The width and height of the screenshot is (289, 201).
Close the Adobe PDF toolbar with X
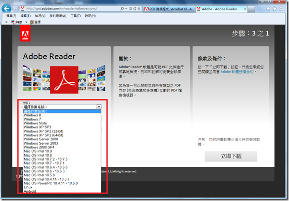click(6, 22)
